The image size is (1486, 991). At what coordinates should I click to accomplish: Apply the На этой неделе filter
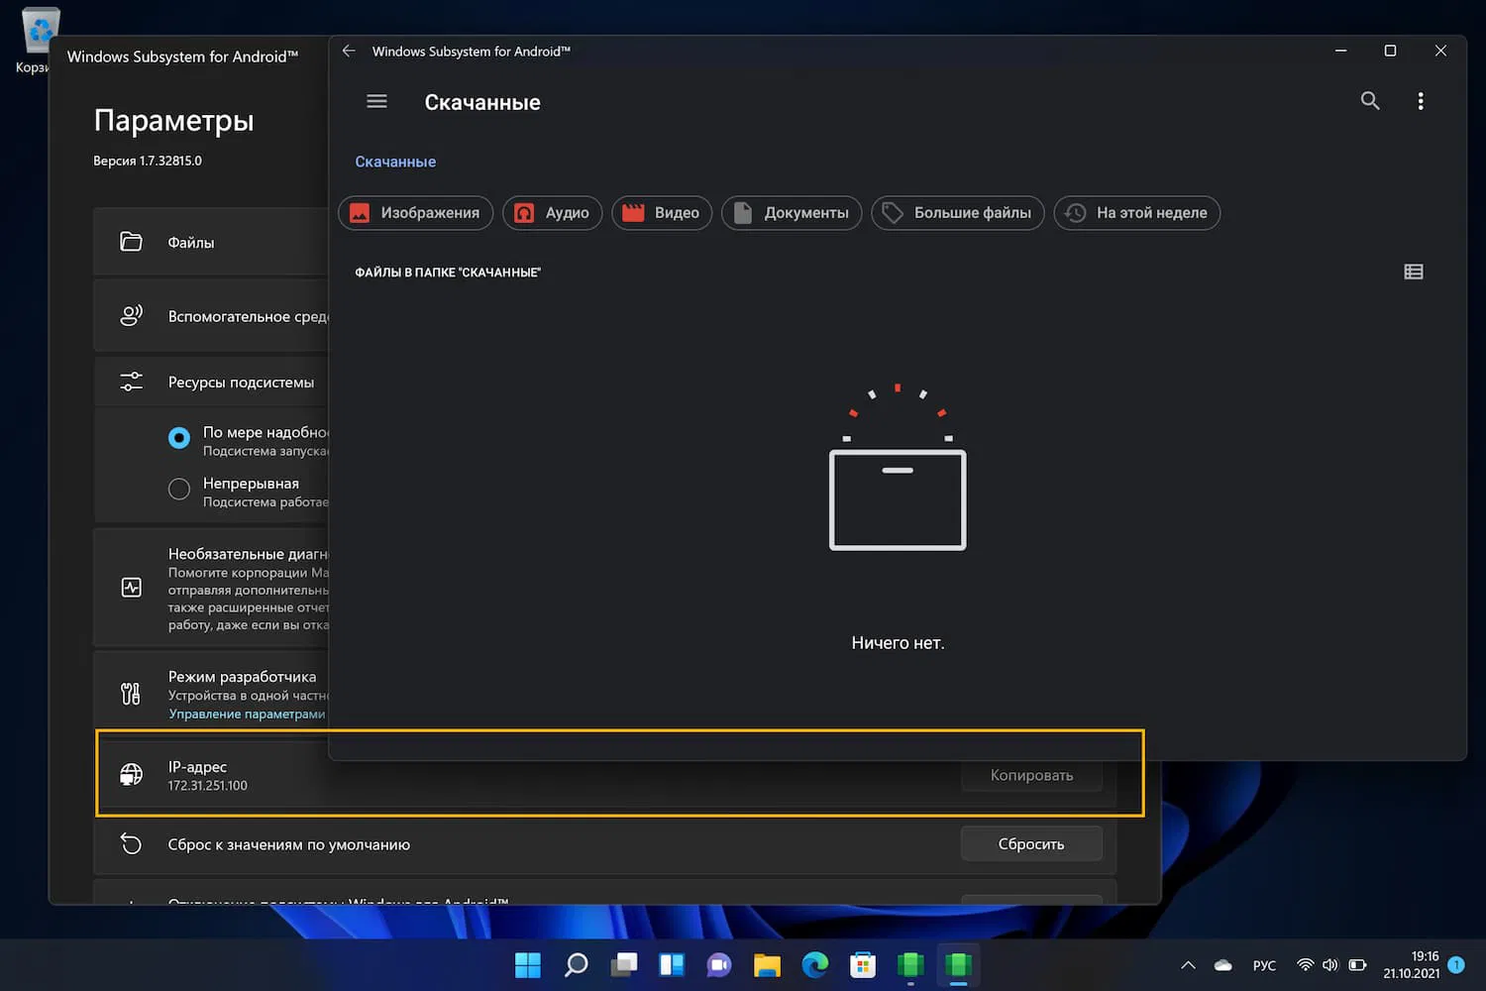point(1137,213)
